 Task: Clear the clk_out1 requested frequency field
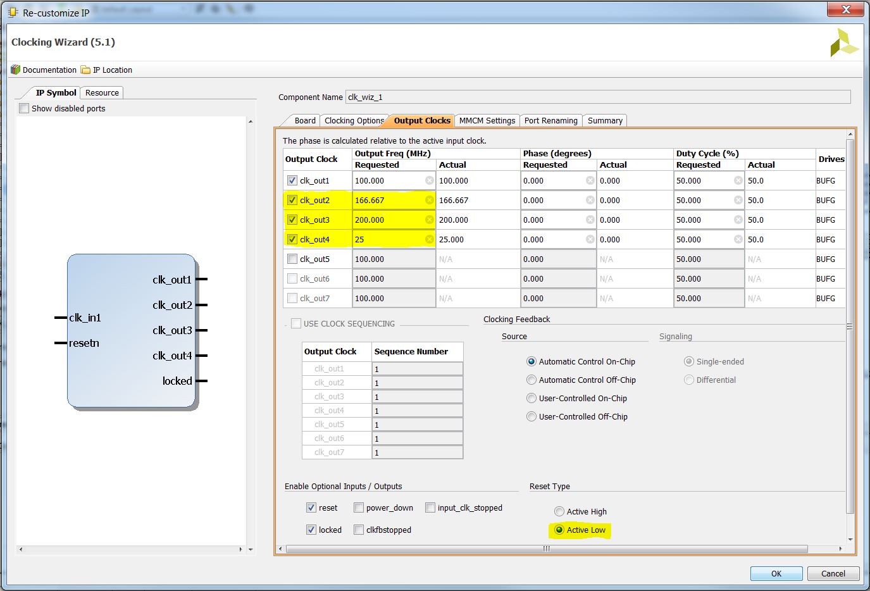[x=430, y=180]
